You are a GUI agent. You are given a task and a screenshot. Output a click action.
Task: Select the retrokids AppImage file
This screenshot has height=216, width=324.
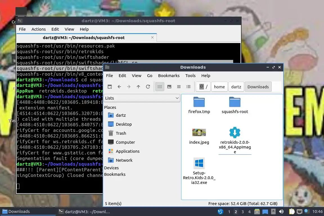click(235, 140)
